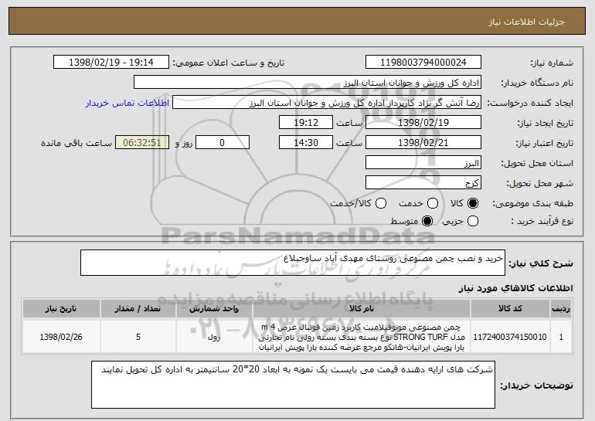Click the delivery province field البرز

pyautogui.click(x=423, y=163)
